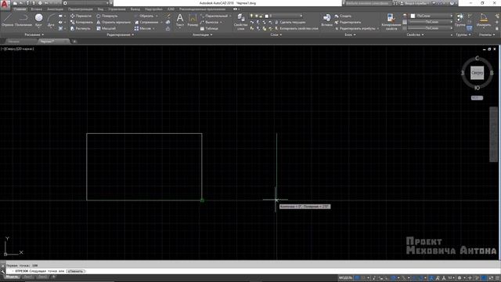Click the Отразить зеркально (Mirror) command
Viewport: 501px width, 282px height.
(114, 22)
